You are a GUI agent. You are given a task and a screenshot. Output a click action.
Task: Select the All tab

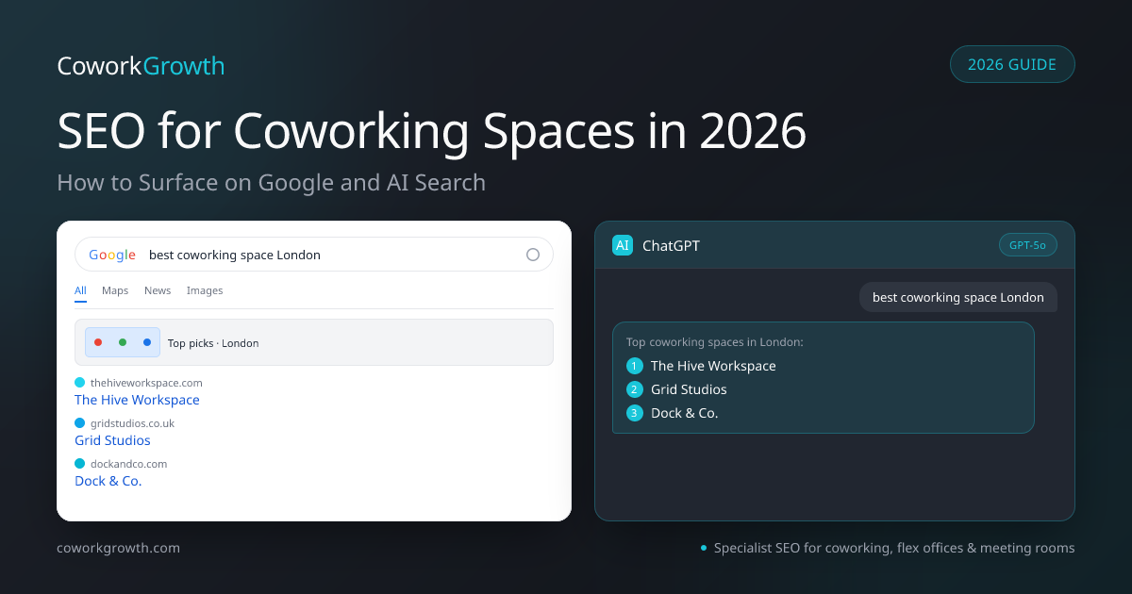[x=80, y=291]
